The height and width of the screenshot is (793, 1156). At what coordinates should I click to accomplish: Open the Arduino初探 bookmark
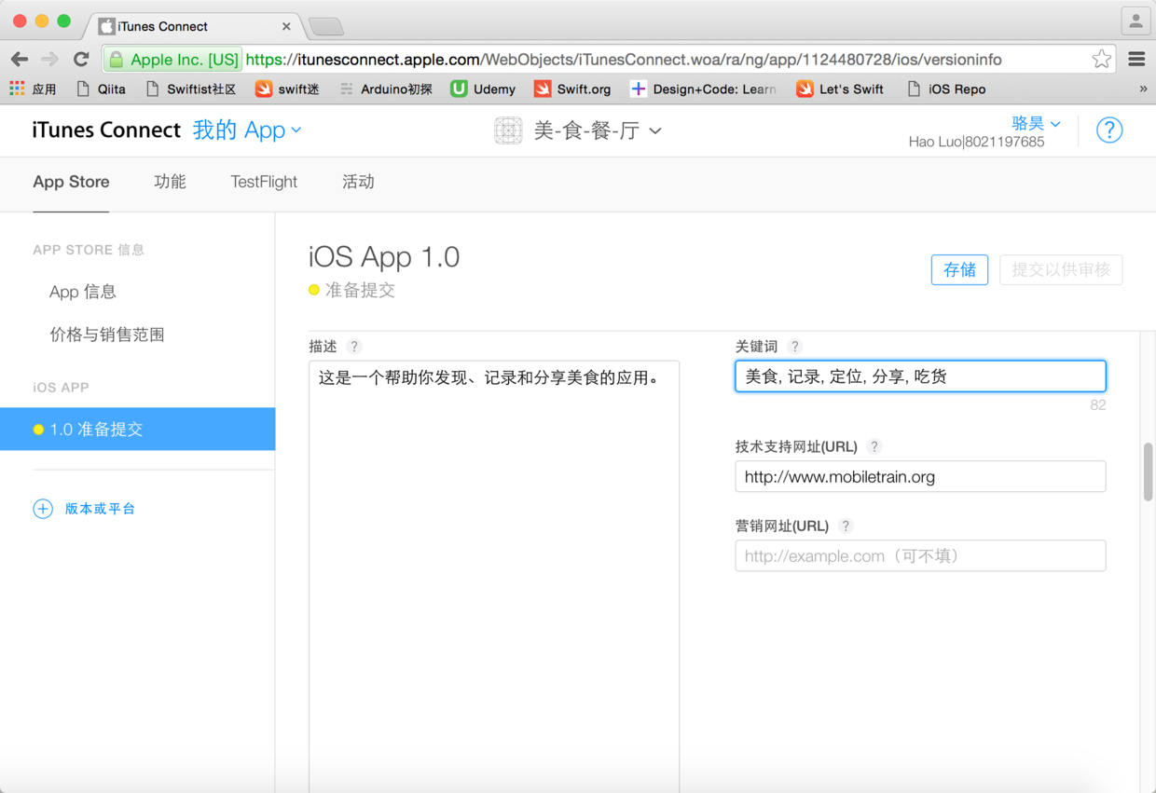(x=386, y=89)
